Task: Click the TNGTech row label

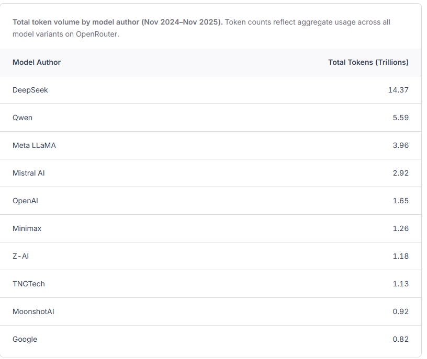Action: pos(29,284)
